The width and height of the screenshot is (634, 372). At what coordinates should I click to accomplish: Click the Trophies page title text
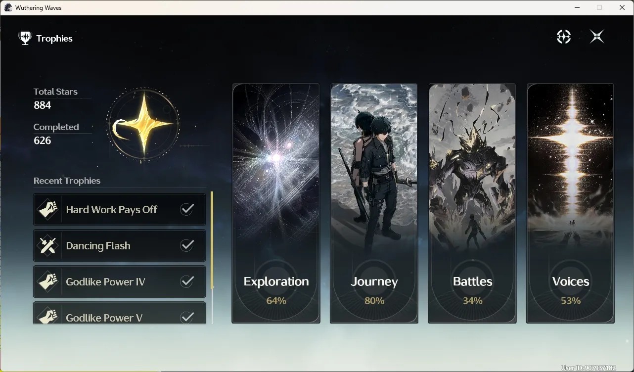click(x=54, y=39)
